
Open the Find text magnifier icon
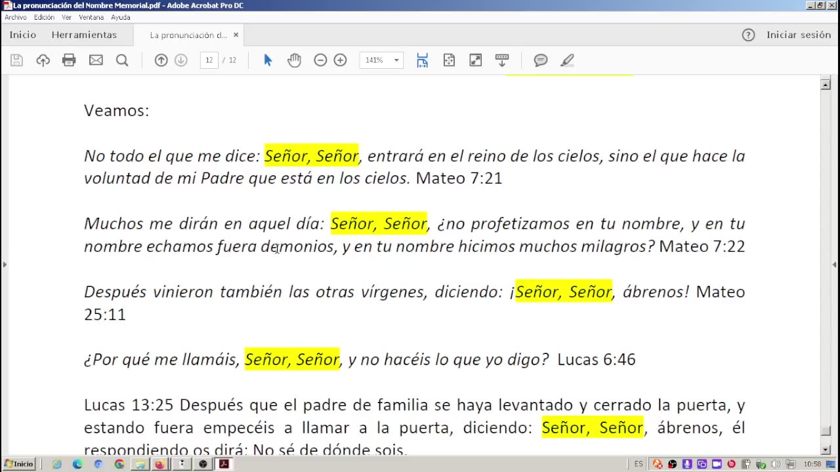[x=122, y=60]
